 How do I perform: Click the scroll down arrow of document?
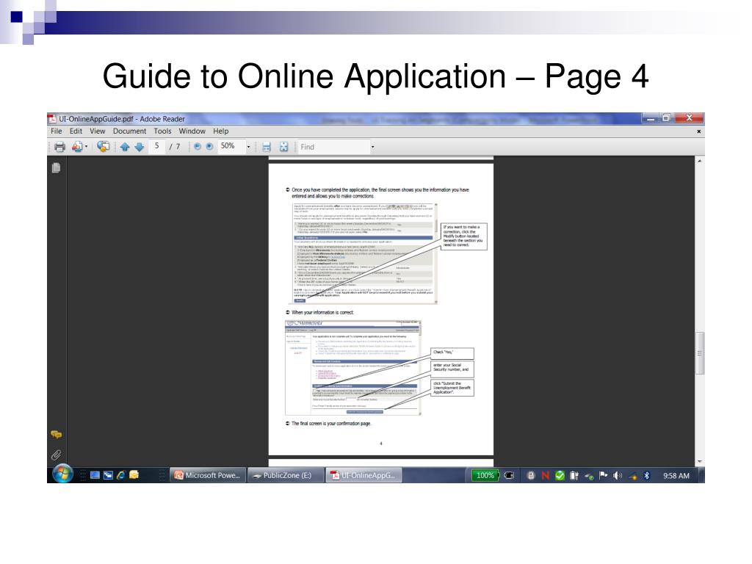tap(700, 462)
